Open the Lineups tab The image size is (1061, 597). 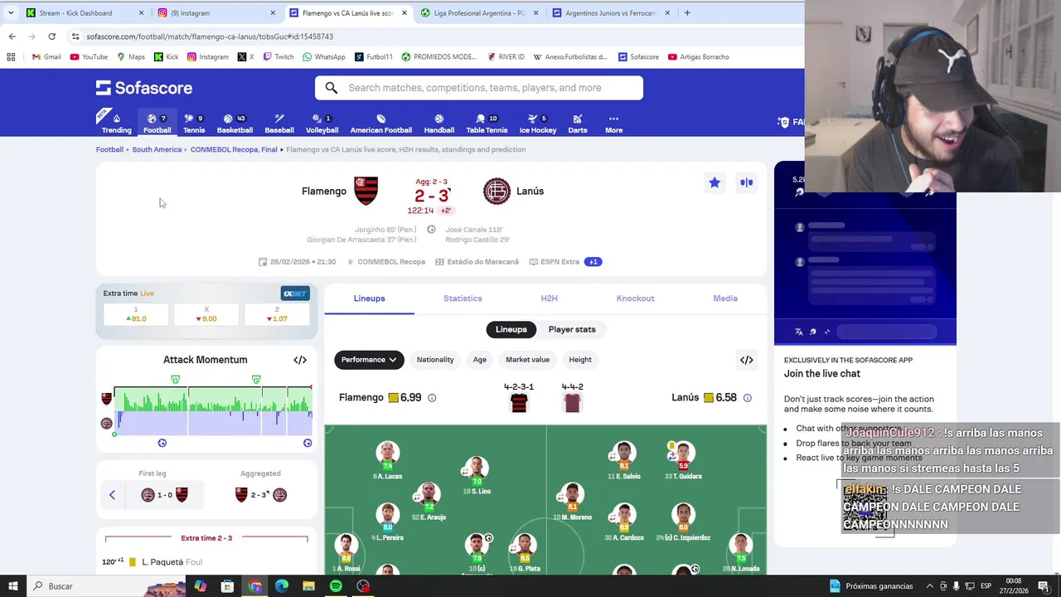pyautogui.click(x=369, y=298)
